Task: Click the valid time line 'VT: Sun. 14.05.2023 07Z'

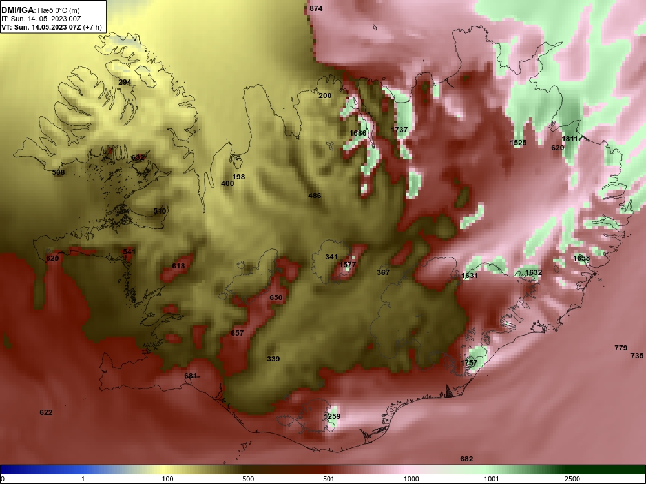Action: tap(41, 27)
